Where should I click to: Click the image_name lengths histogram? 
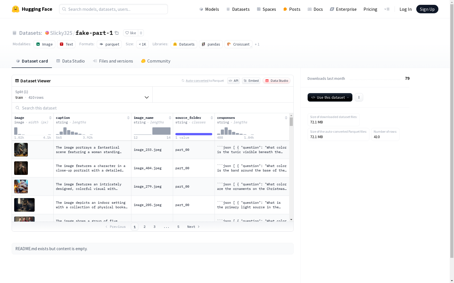[152, 131]
